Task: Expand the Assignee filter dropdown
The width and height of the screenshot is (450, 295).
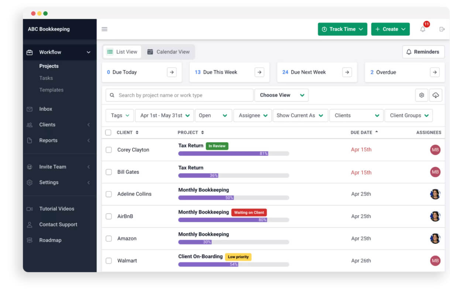Action: click(x=253, y=115)
